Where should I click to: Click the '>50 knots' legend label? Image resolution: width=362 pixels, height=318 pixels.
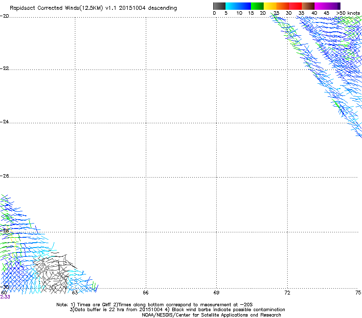click(x=348, y=13)
